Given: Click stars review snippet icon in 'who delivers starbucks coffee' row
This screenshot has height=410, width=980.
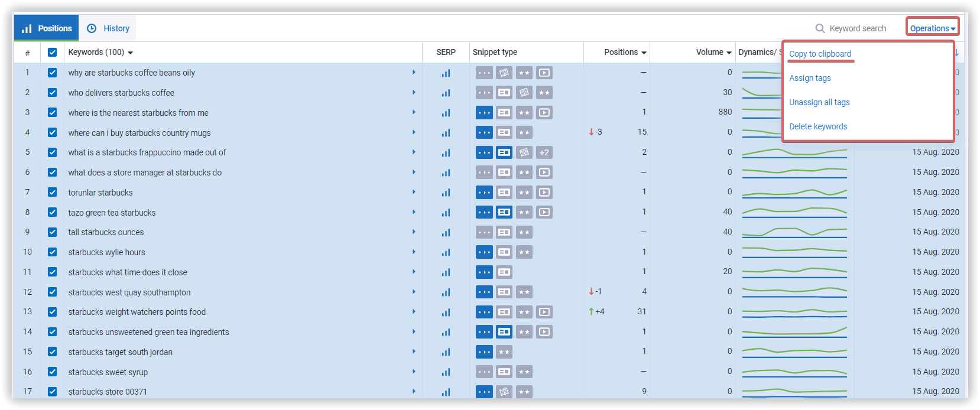Looking at the screenshot, I should point(544,93).
